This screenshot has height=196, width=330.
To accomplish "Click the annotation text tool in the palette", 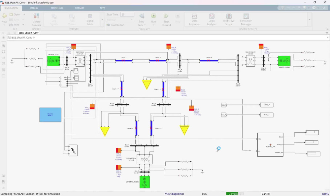I will pos(4,64).
